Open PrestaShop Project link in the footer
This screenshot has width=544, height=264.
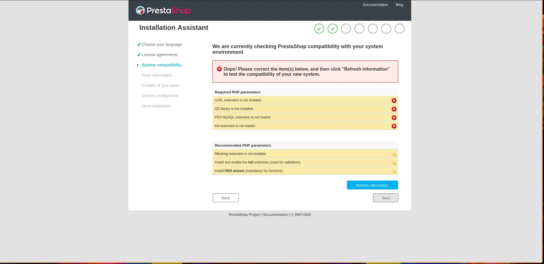tap(244, 215)
